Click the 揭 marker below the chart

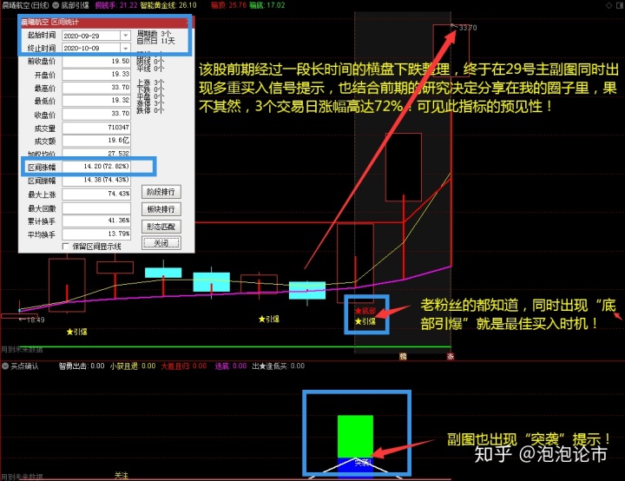tap(403, 356)
